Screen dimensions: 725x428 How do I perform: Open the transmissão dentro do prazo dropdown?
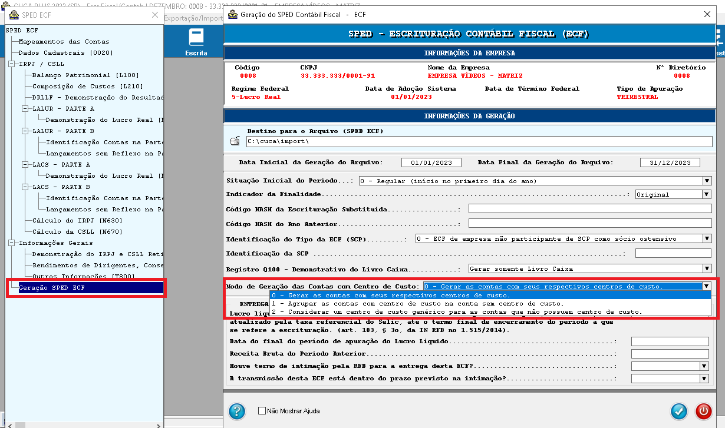coord(704,379)
